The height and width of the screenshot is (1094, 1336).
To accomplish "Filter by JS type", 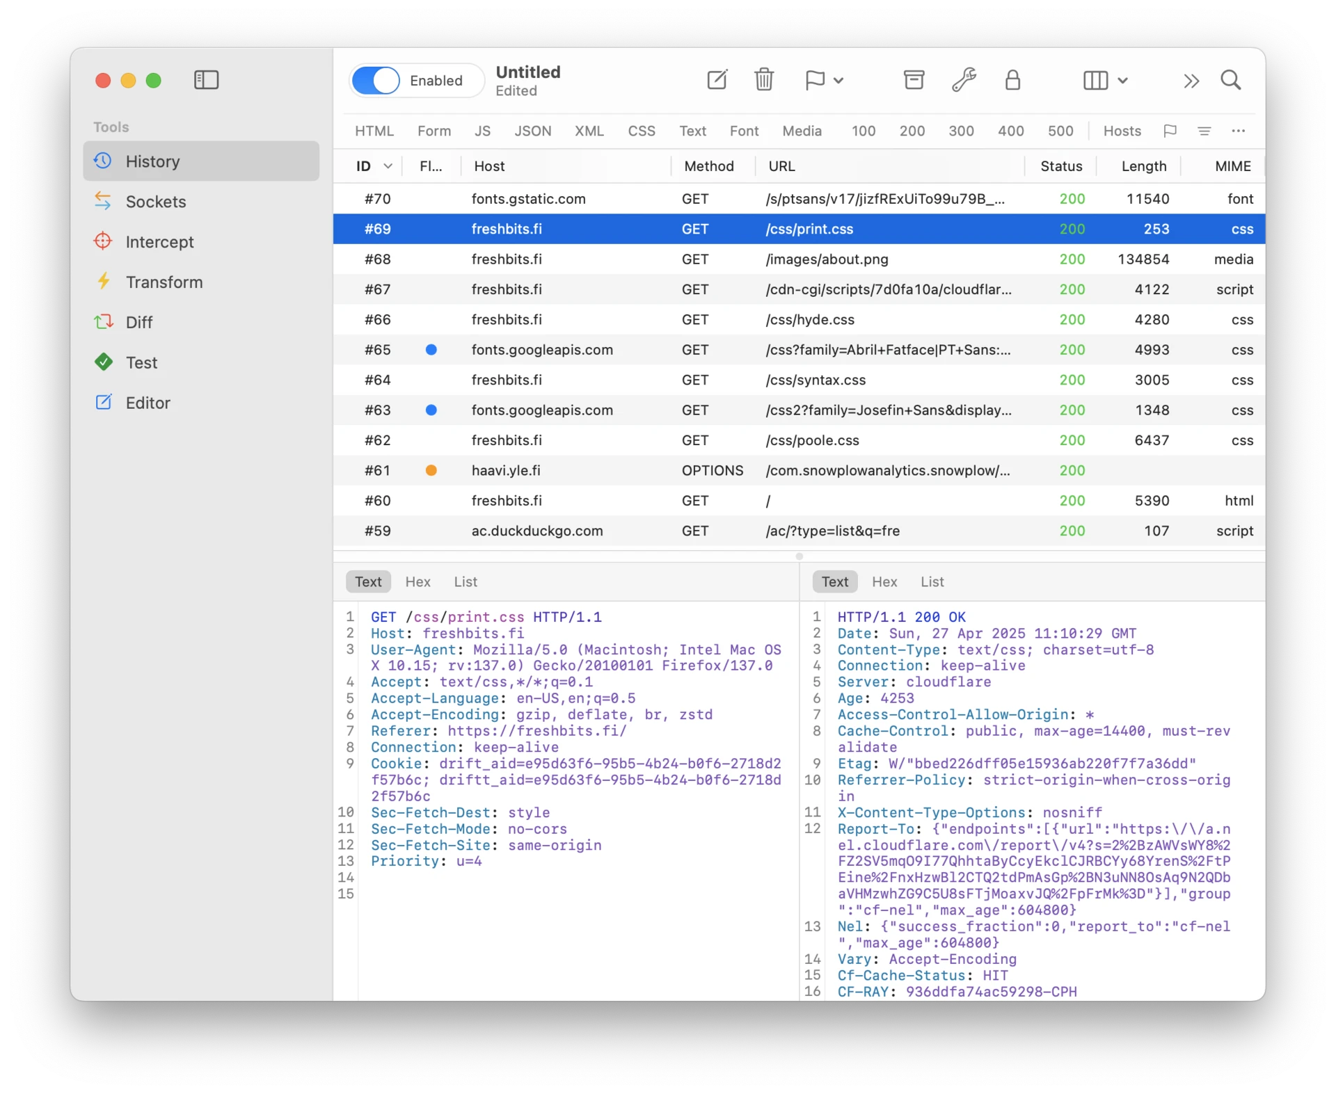I will point(482,131).
